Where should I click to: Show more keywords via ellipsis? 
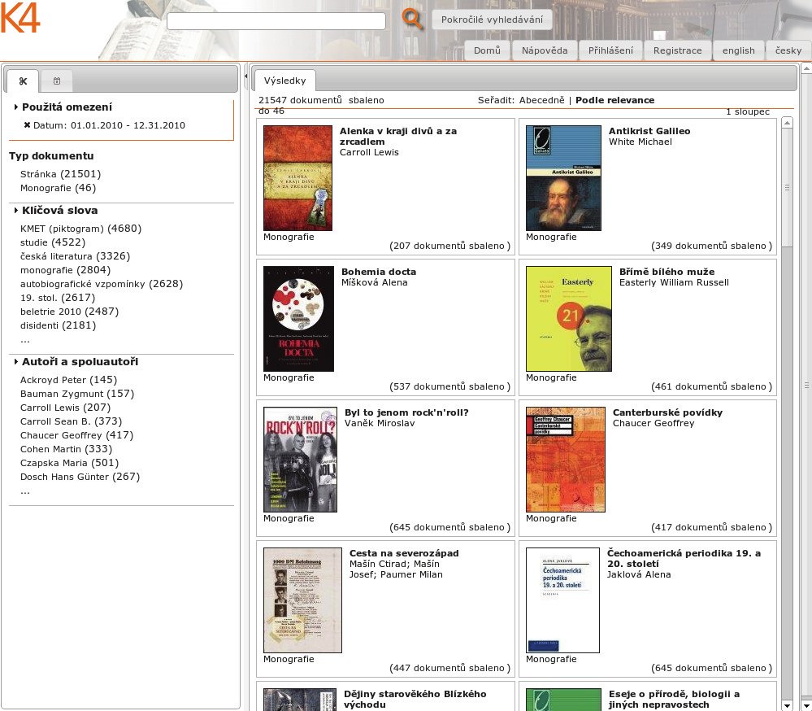coord(25,341)
